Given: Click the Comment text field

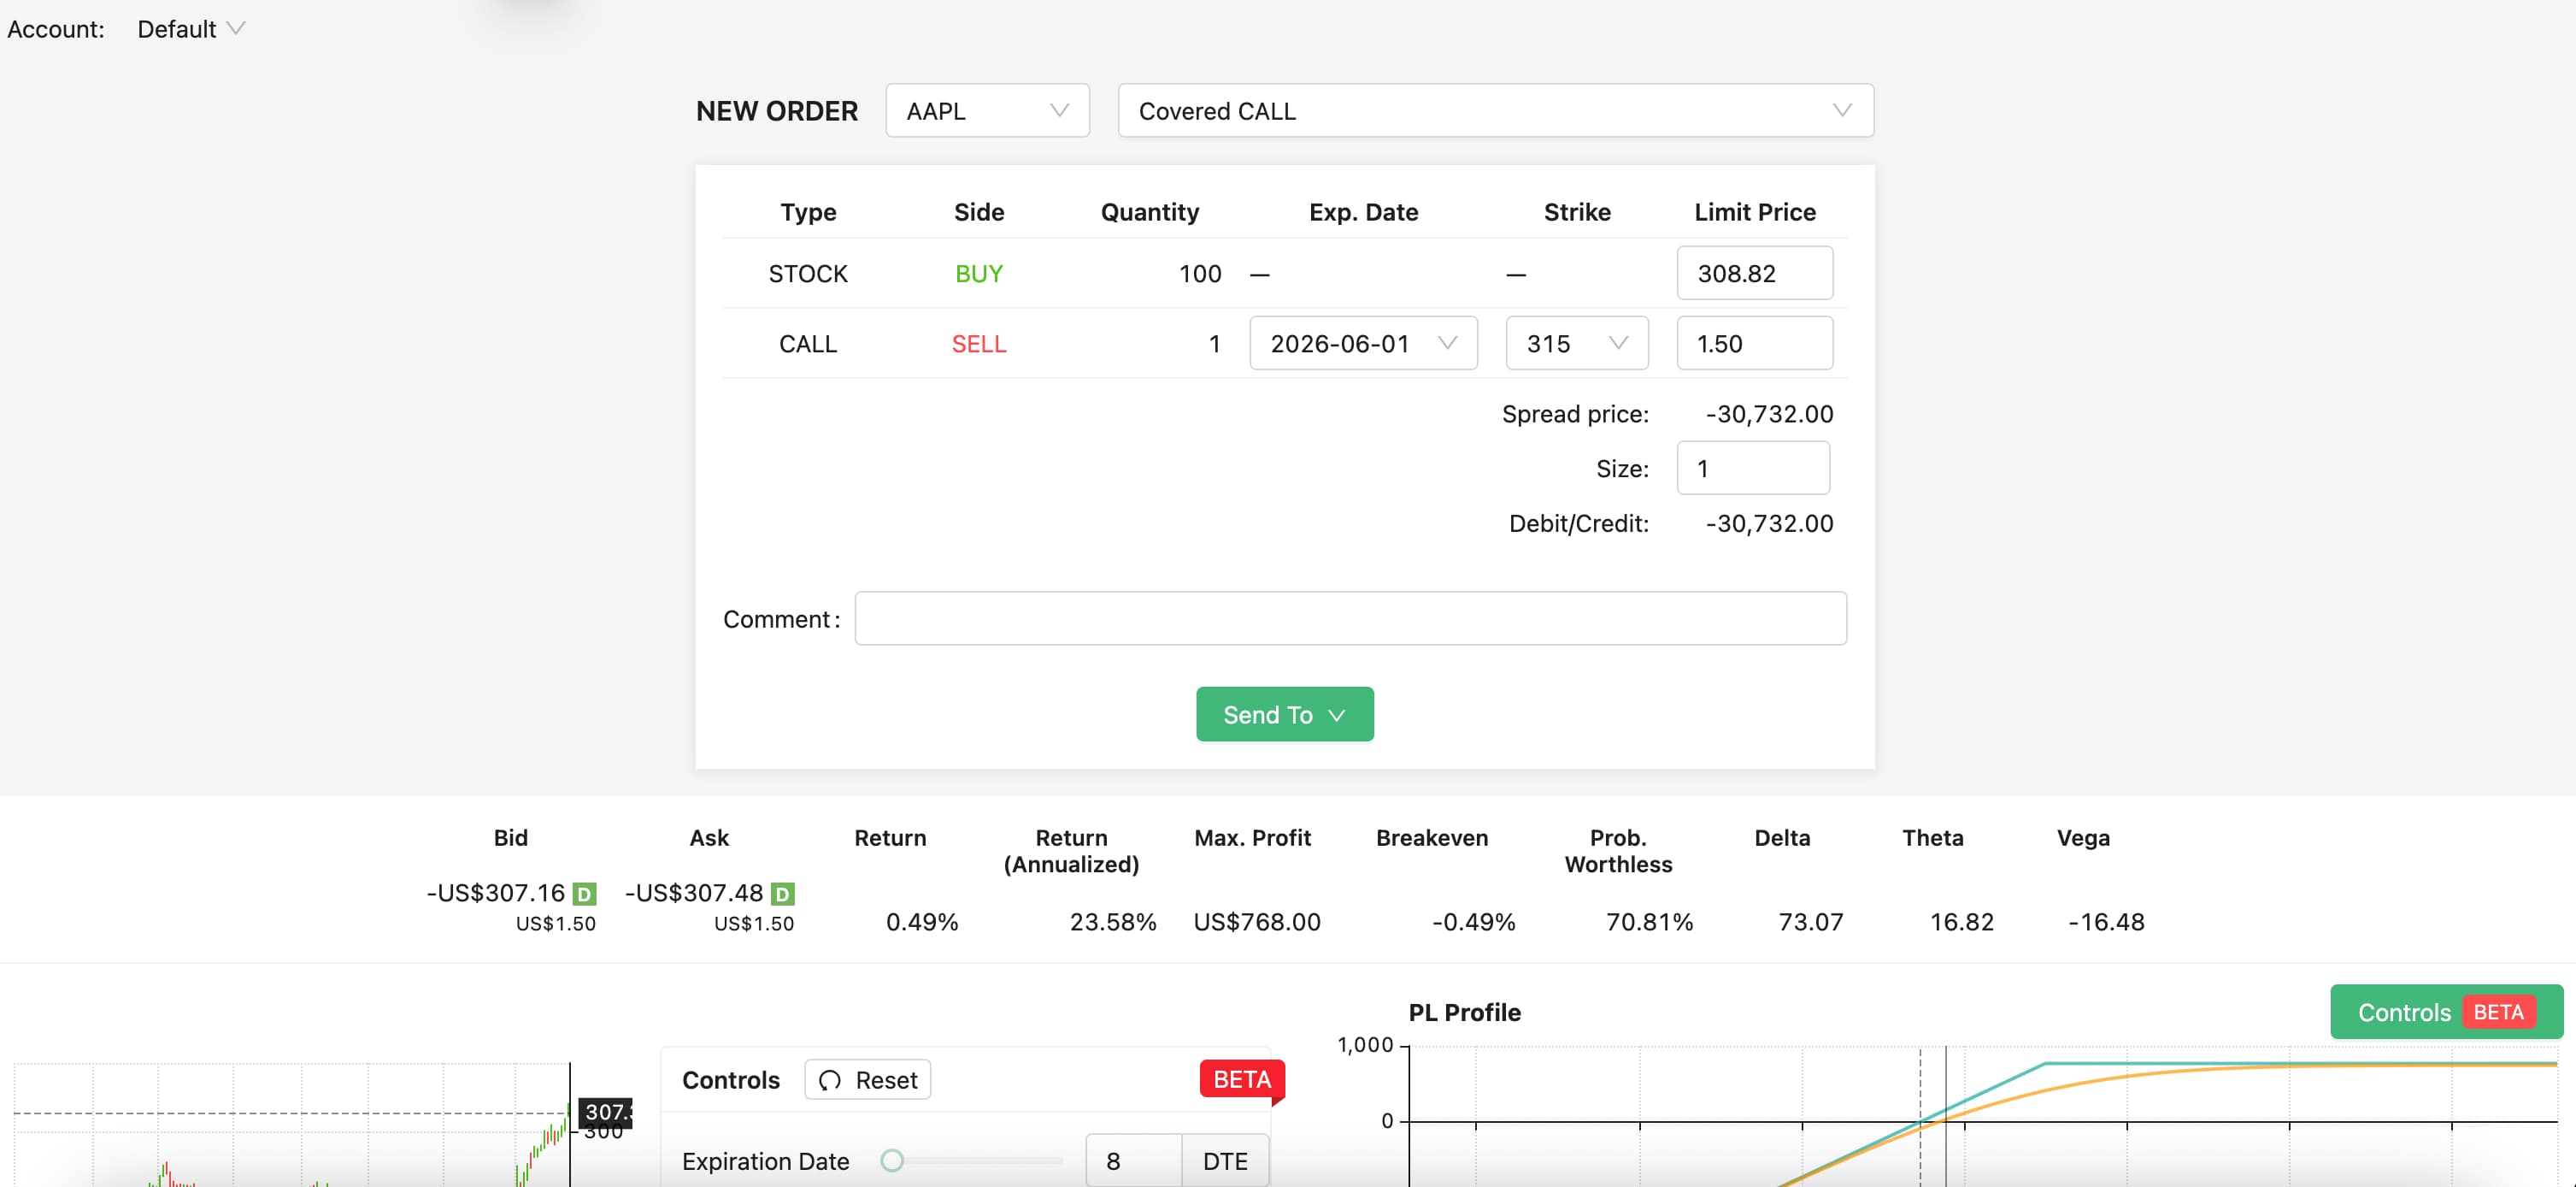Looking at the screenshot, I should [1350, 618].
